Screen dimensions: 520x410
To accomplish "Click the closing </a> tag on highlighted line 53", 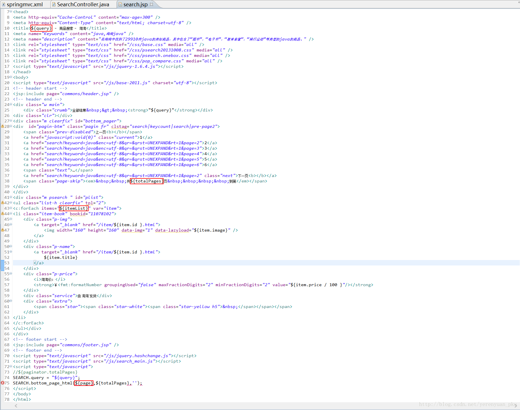I will [x=39, y=263].
